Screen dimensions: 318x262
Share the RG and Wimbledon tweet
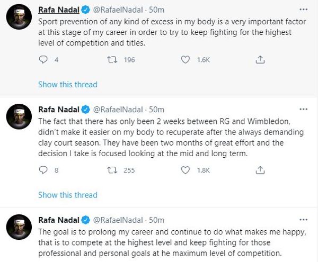[x=260, y=170]
